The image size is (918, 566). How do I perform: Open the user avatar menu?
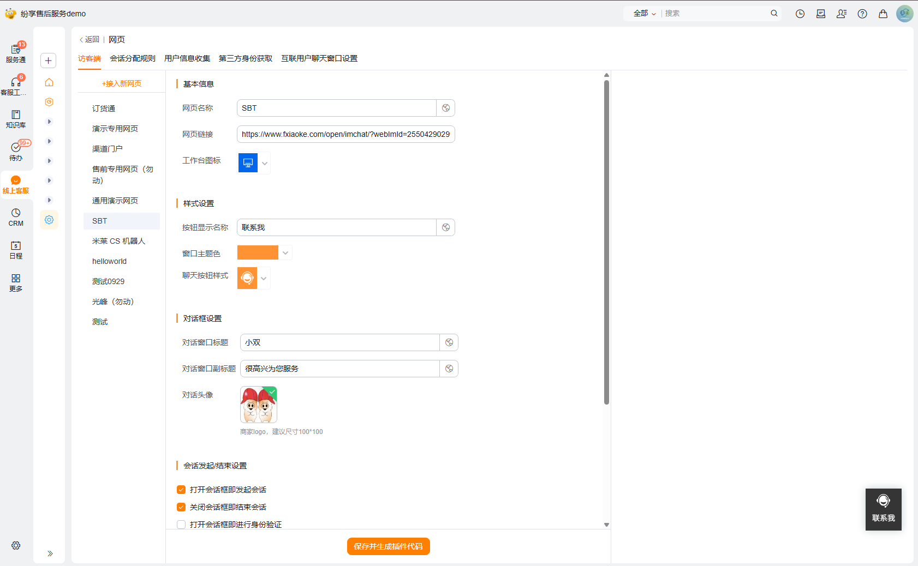905,14
